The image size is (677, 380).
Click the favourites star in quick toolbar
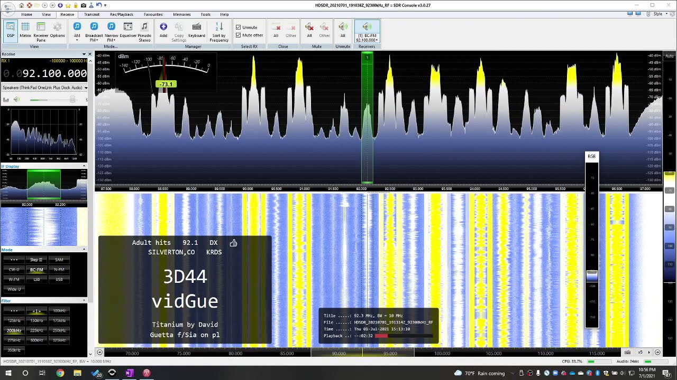[x=68, y=5]
